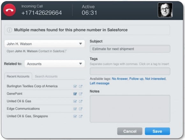The height and width of the screenshot is (140, 185).
Task: Expand the John H. Watson contact dropdown
Action: (45, 44)
